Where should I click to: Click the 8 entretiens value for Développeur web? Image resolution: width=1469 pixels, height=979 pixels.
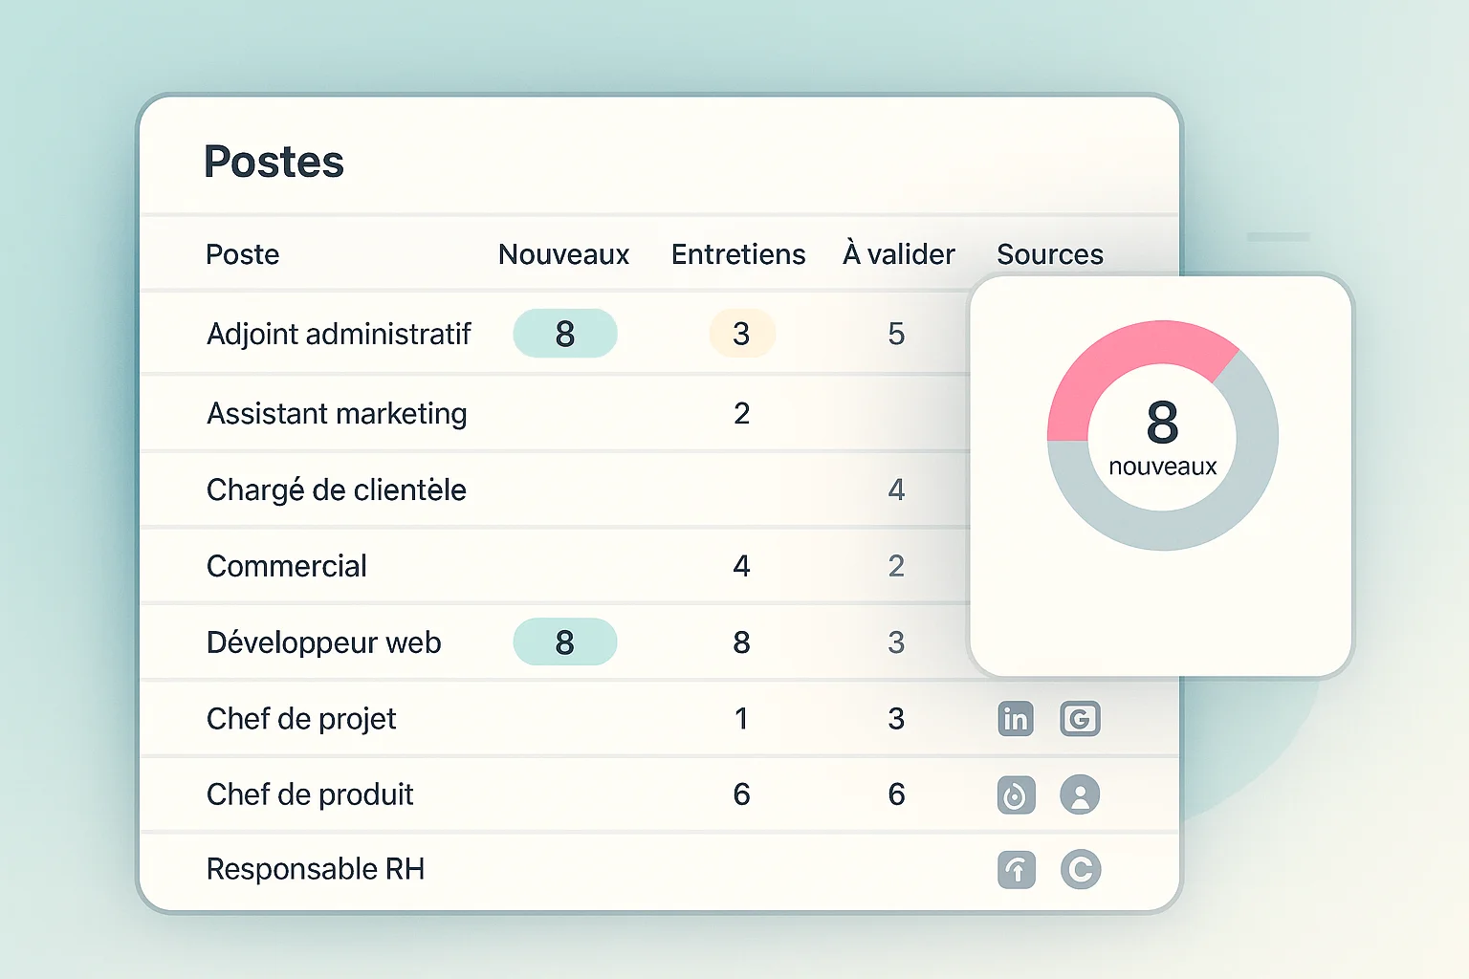click(742, 642)
